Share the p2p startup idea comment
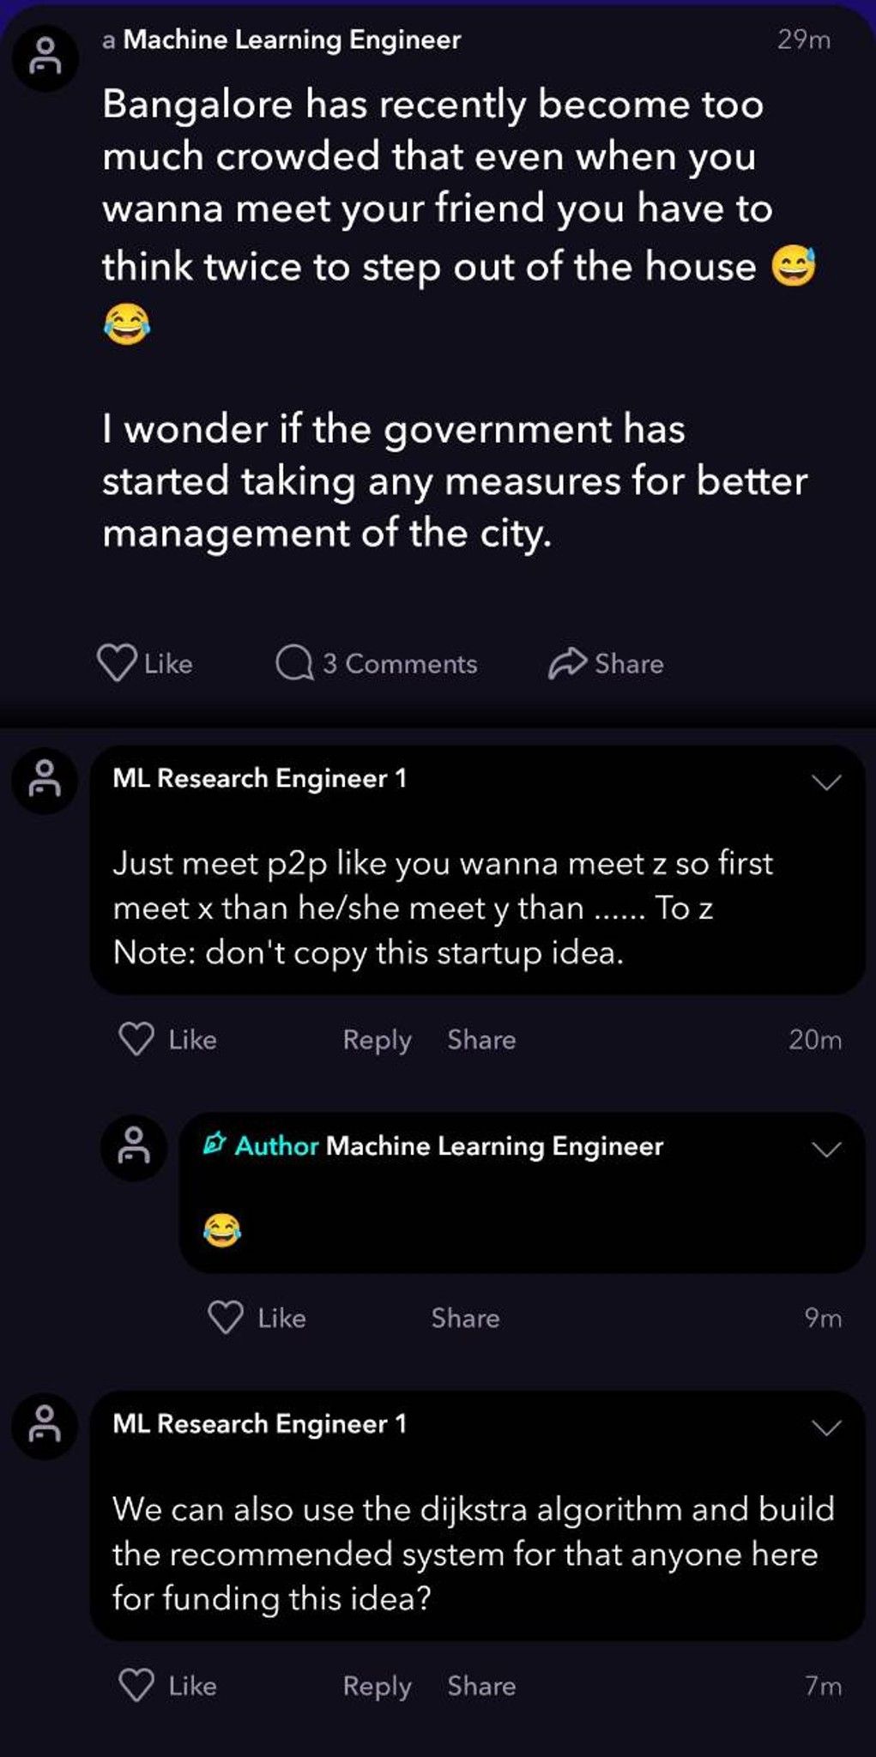The width and height of the screenshot is (876, 1757). tap(481, 1039)
